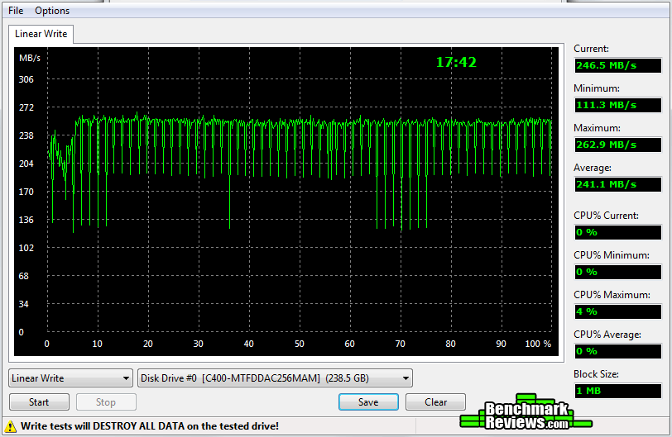Expand the Disk Drive #0 selection dropdown
This screenshot has width=672, height=437.
coord(275,378)
